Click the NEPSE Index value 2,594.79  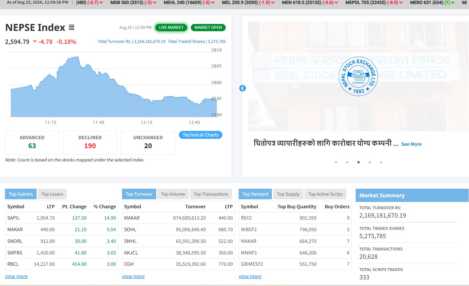17,42
